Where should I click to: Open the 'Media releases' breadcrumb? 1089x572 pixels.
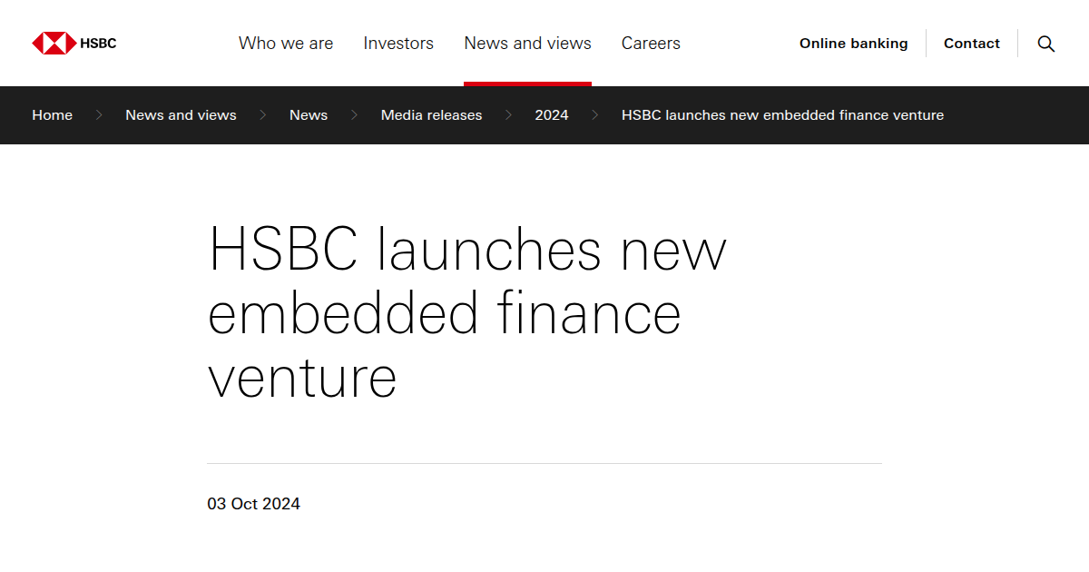click(x=431, y=115)
